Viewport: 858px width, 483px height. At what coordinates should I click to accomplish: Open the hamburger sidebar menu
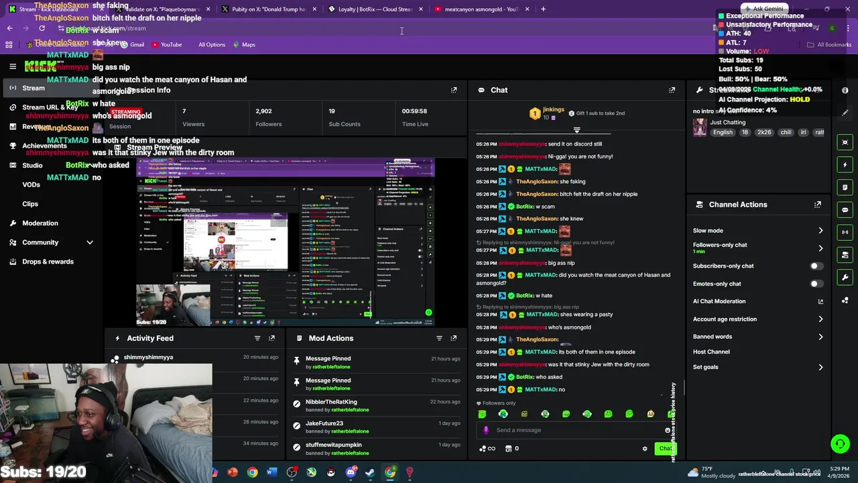(13, 66)
